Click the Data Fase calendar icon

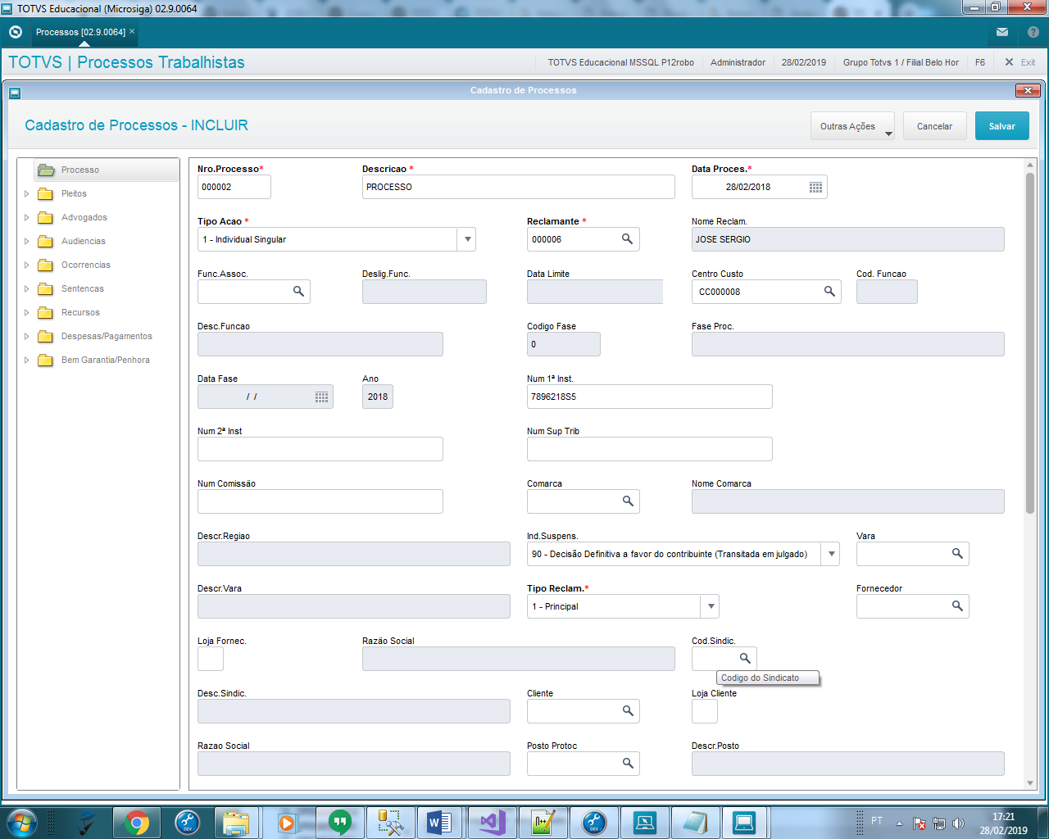(x=321, y=397)
